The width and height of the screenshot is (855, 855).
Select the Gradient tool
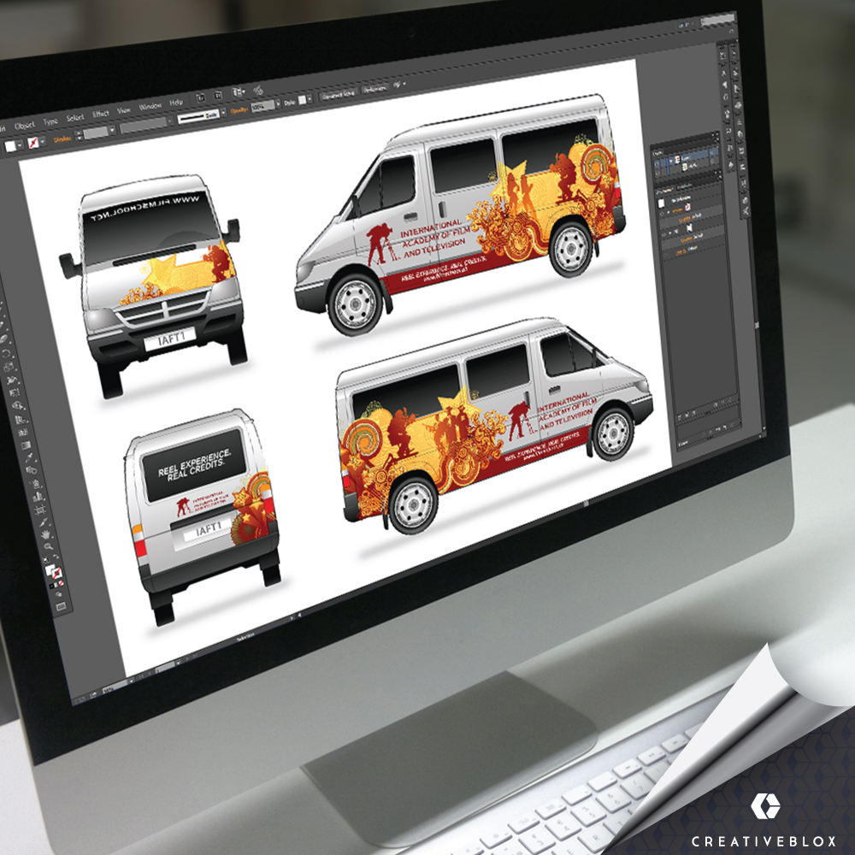tap(27, 446)
